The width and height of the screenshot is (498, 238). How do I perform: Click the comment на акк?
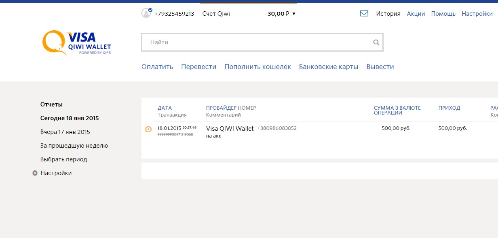[x=214, y=136]
